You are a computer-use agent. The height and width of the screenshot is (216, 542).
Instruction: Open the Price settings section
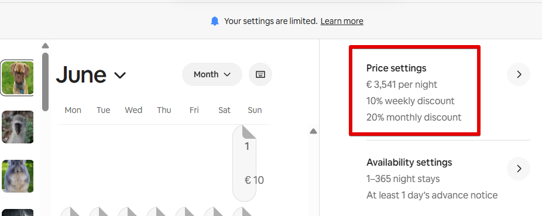point(414,92)
